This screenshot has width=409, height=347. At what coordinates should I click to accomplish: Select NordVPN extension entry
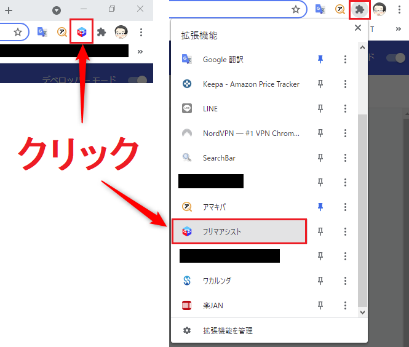(239, 133)
